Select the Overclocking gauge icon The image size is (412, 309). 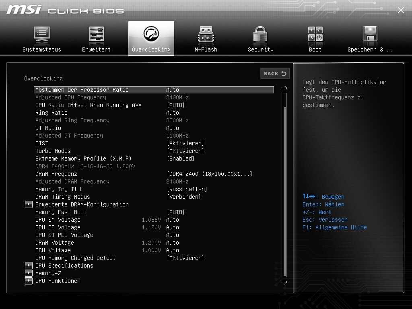151,34
